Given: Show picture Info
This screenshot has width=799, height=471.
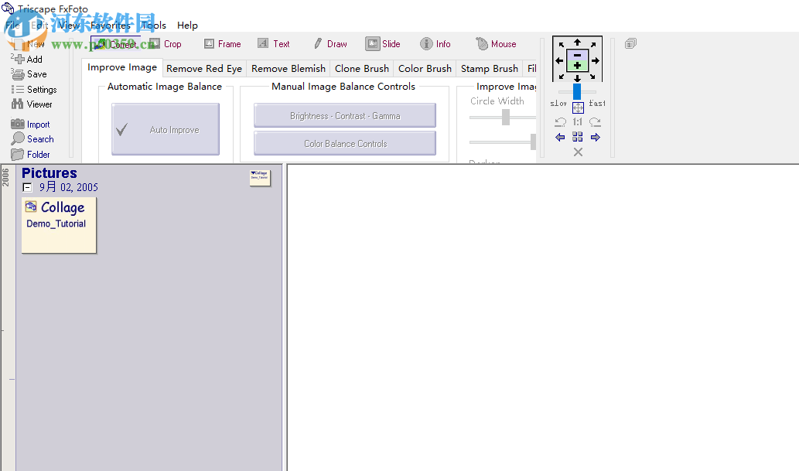Looking at the screenshot, I should tap(435, 44).
